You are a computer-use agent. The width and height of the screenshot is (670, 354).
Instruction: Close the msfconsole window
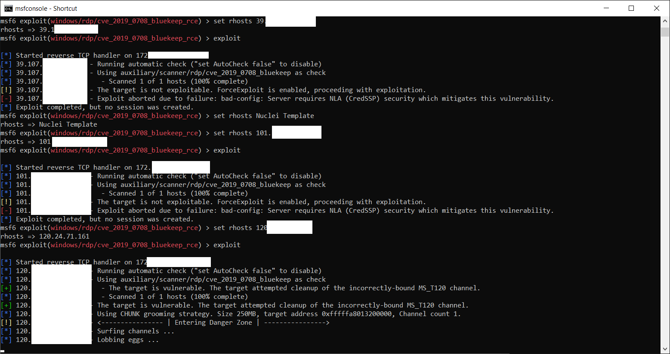click(657, 8)
